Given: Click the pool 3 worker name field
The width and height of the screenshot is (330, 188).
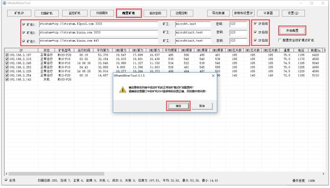Looking at the screenshot, I should 193,41.
